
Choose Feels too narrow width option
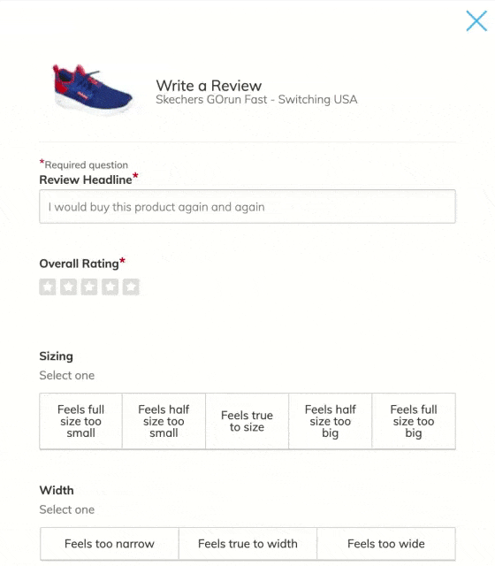coord(110,544)
